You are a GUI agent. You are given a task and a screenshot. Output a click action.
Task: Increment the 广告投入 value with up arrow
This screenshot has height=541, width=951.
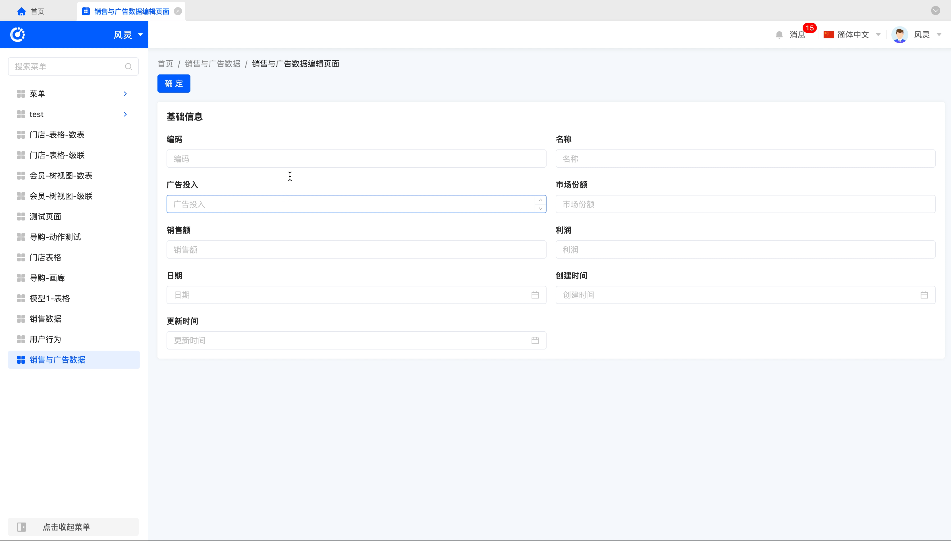540,200
